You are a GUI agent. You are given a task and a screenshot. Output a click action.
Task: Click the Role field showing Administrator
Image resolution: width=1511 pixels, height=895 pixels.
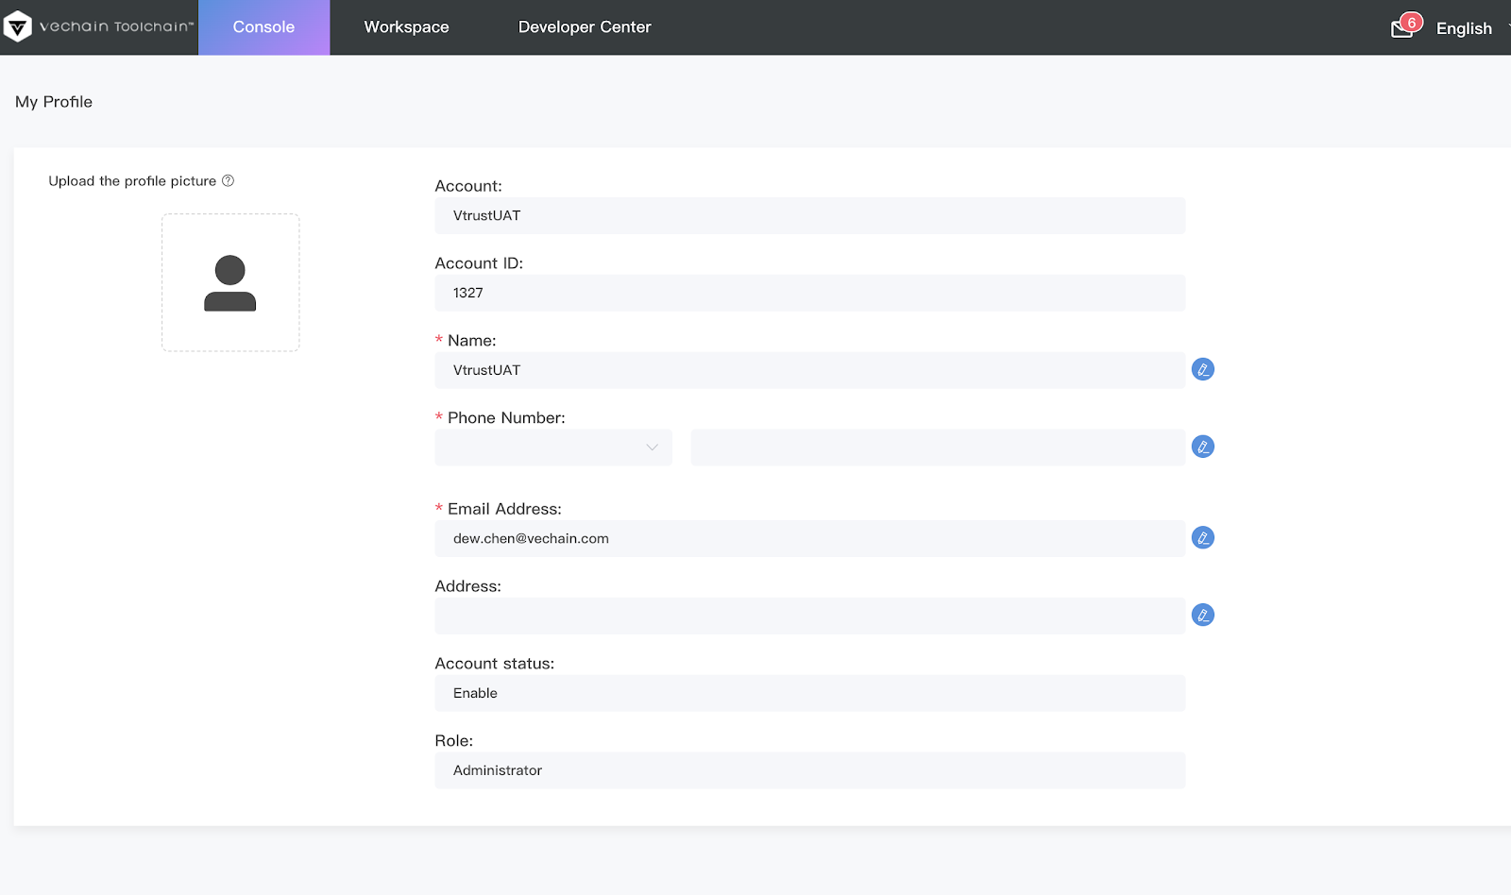[x=809, y=770]
